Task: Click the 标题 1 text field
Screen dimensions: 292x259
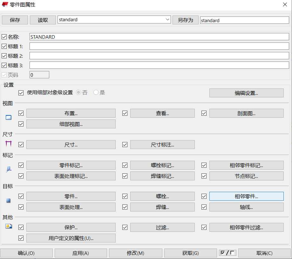Action: 159,46
